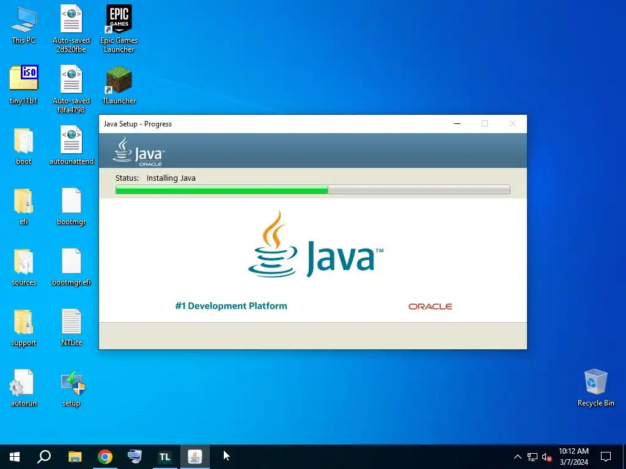The width and height of the screenshot is (626, 469).
Task: Open the Action Center notifications icon
Action: (606, 457)
